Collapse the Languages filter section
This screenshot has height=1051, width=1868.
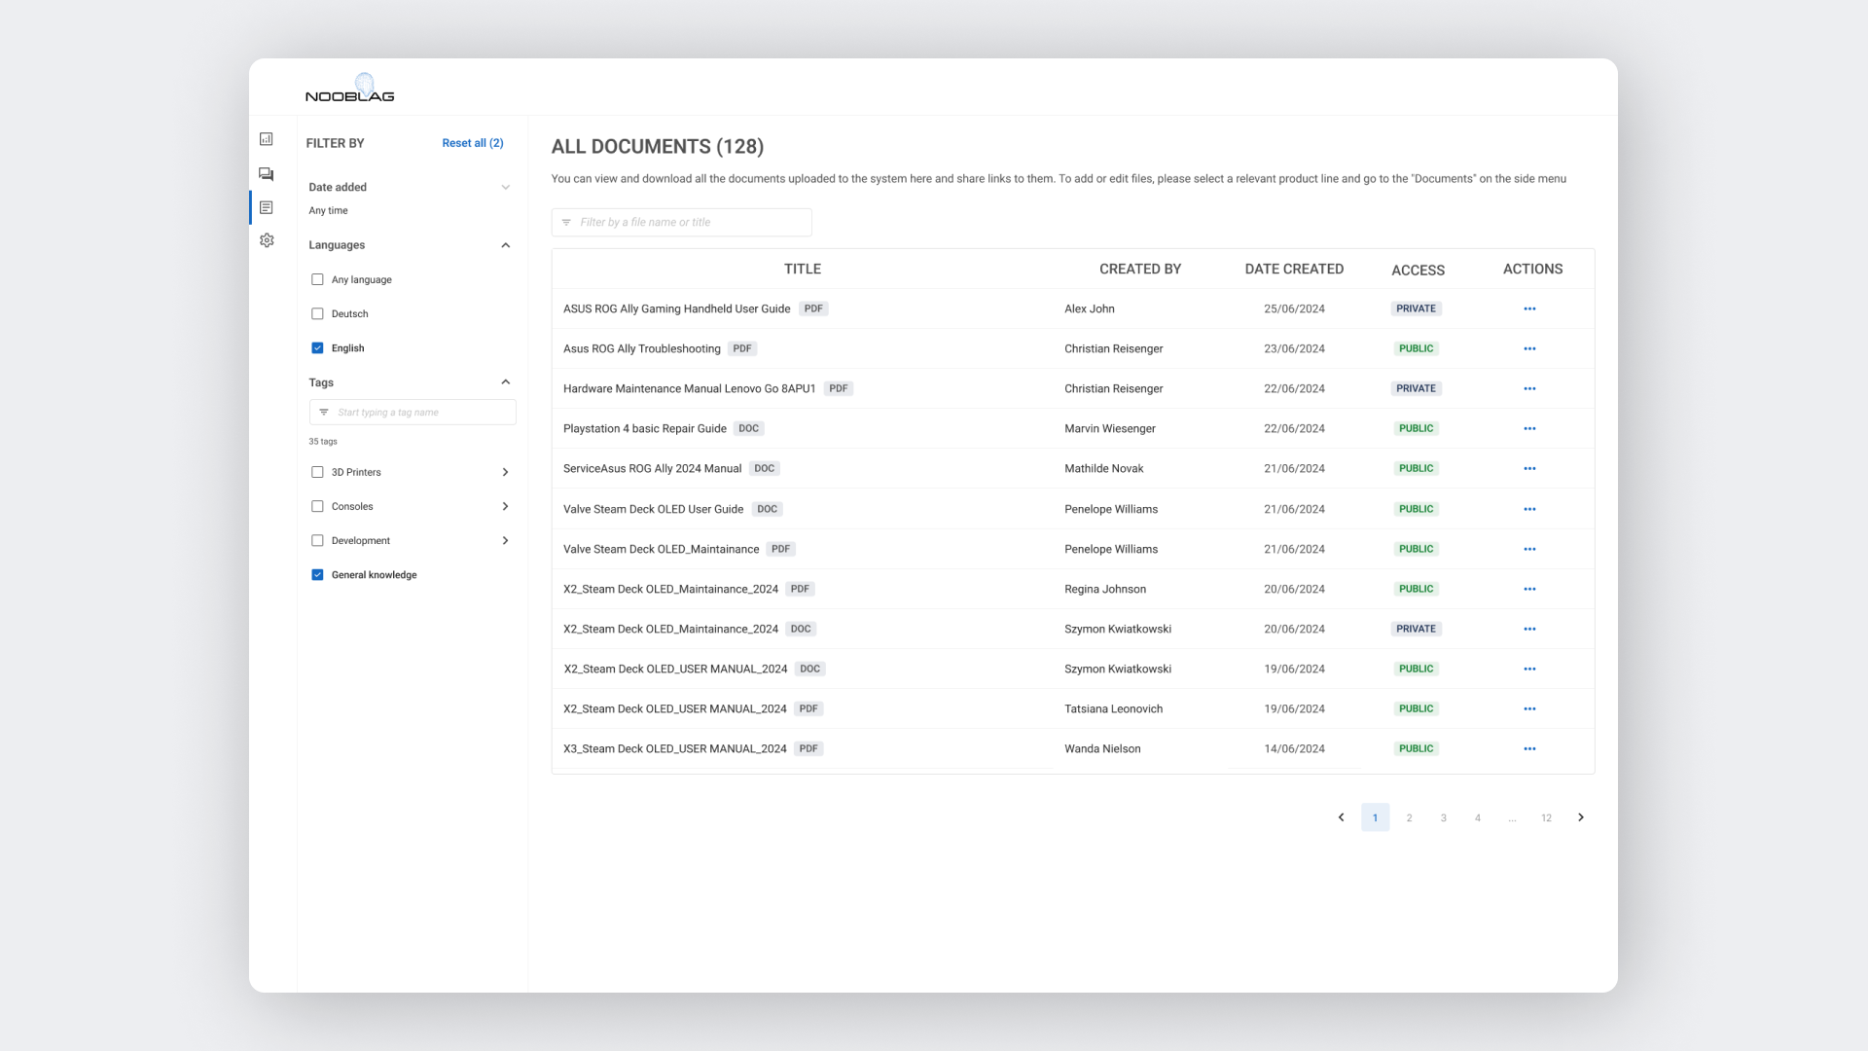[x=505, y=245]
